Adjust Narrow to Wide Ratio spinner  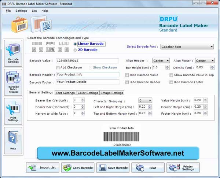coord(83,114)
